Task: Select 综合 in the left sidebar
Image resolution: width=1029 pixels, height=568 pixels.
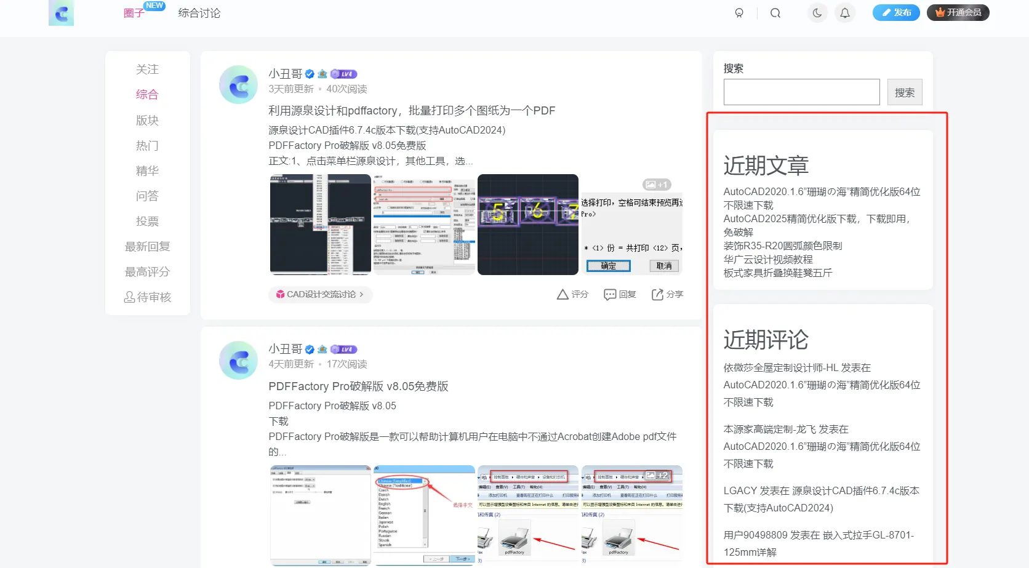Action: tap(147, 95)
